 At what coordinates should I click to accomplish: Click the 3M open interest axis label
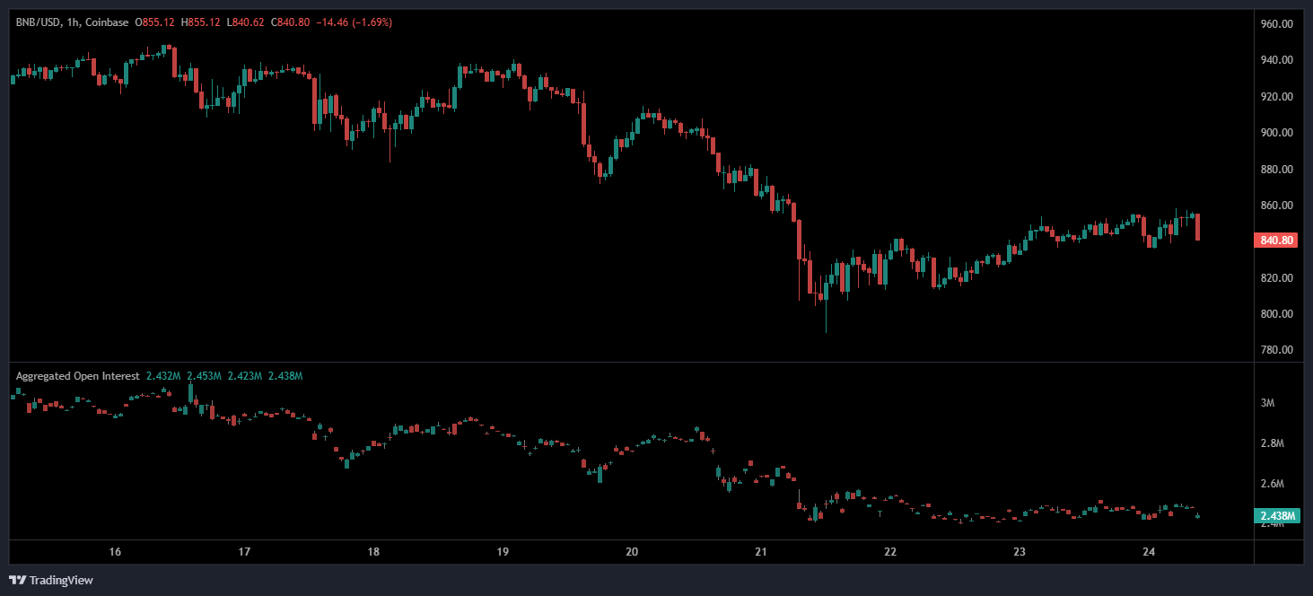pyautogui.click(x=1268, y=404)
